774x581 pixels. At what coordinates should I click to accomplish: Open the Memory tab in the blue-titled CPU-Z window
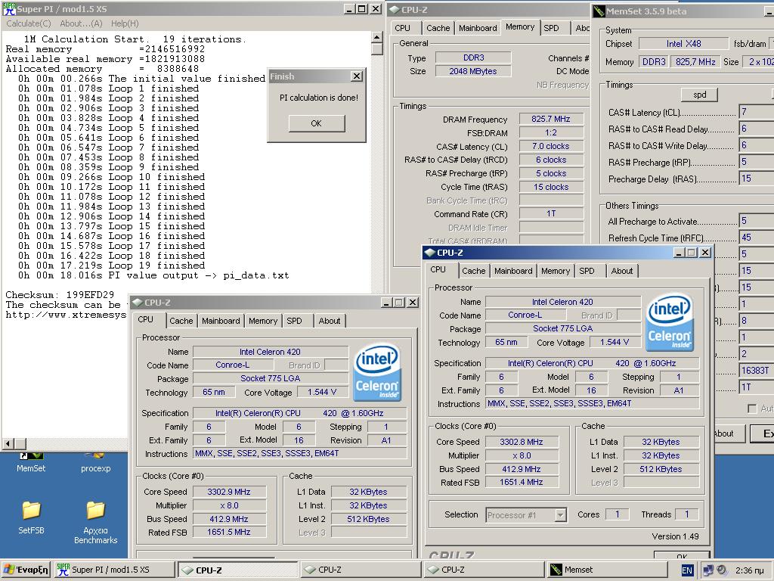pos(556,271)
